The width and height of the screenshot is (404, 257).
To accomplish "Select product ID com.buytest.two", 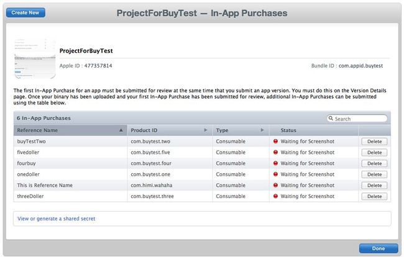I will click(x=150, y=142).
